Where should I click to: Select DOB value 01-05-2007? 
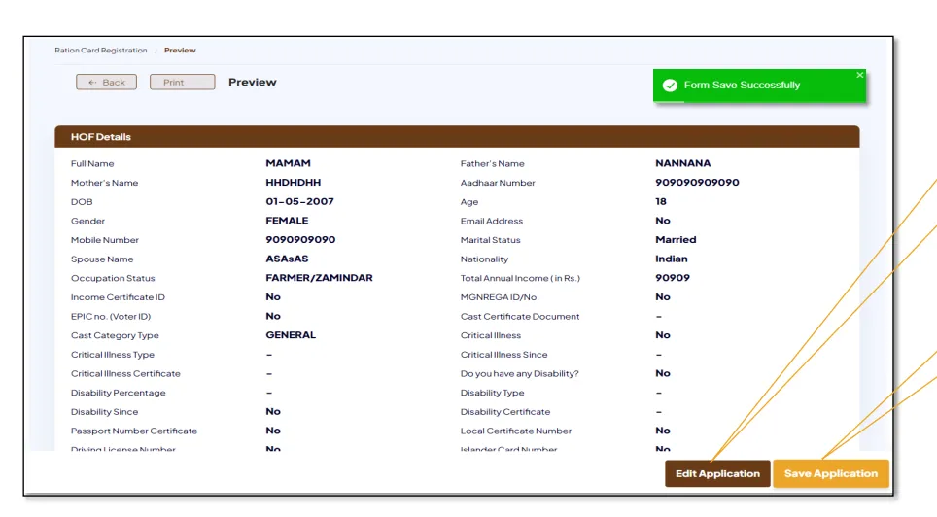[300, 201]
